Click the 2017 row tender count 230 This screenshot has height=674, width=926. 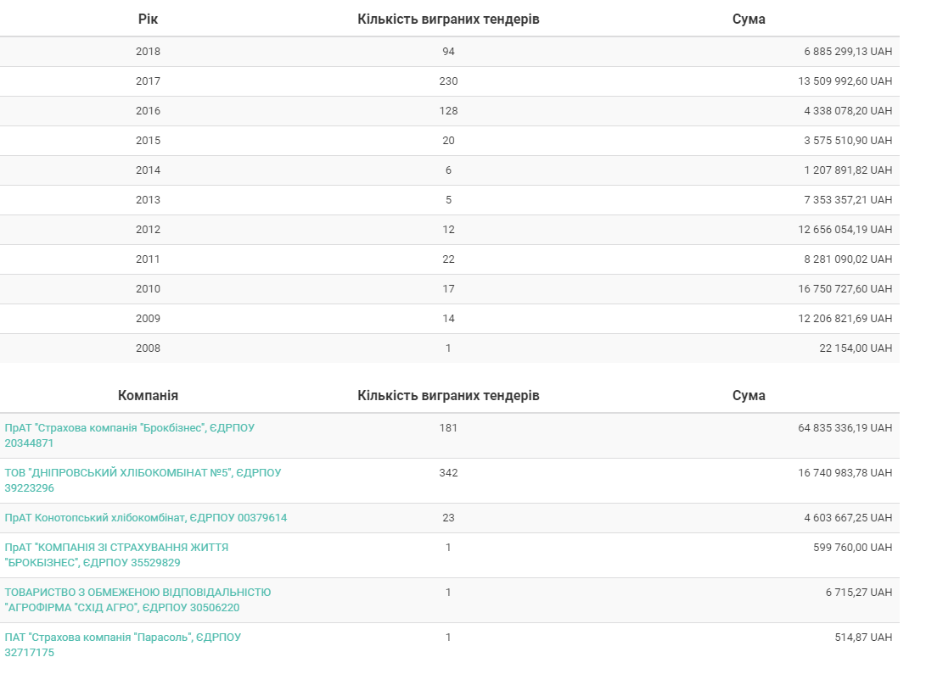[x=448, y=81]
